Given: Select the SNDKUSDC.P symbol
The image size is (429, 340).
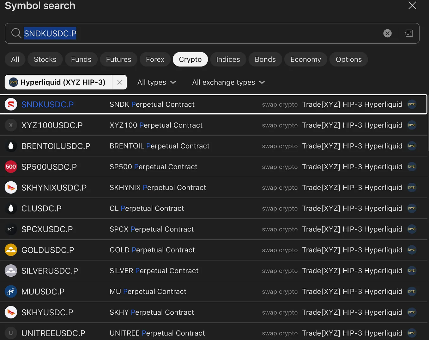Looking at the screenshot, I should [213, 104].
